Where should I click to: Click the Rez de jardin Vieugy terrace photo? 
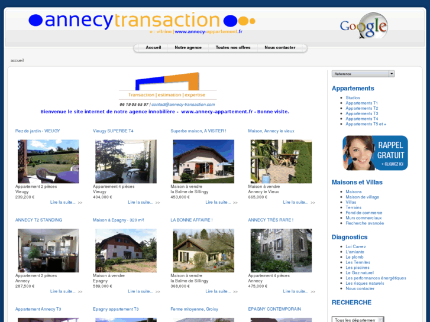(x=49, y=161)
